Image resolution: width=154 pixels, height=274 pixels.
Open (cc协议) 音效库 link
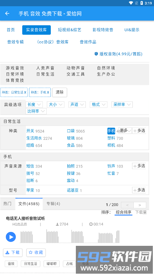coord(52,42)
